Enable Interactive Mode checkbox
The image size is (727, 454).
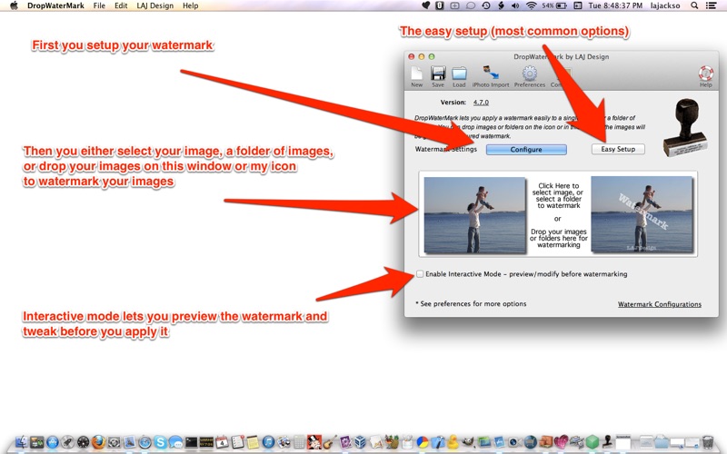420,274
